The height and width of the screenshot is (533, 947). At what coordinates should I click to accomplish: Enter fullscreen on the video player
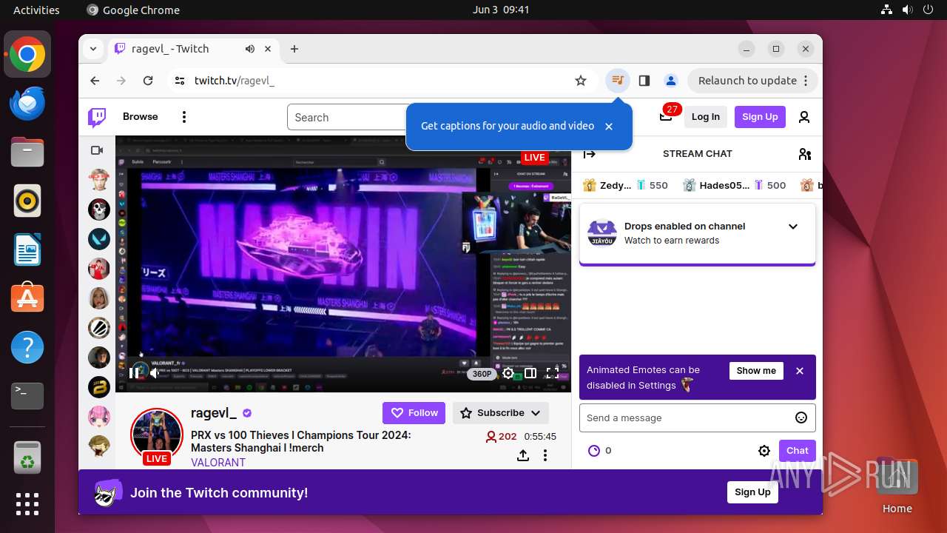[x=552, y=373]
